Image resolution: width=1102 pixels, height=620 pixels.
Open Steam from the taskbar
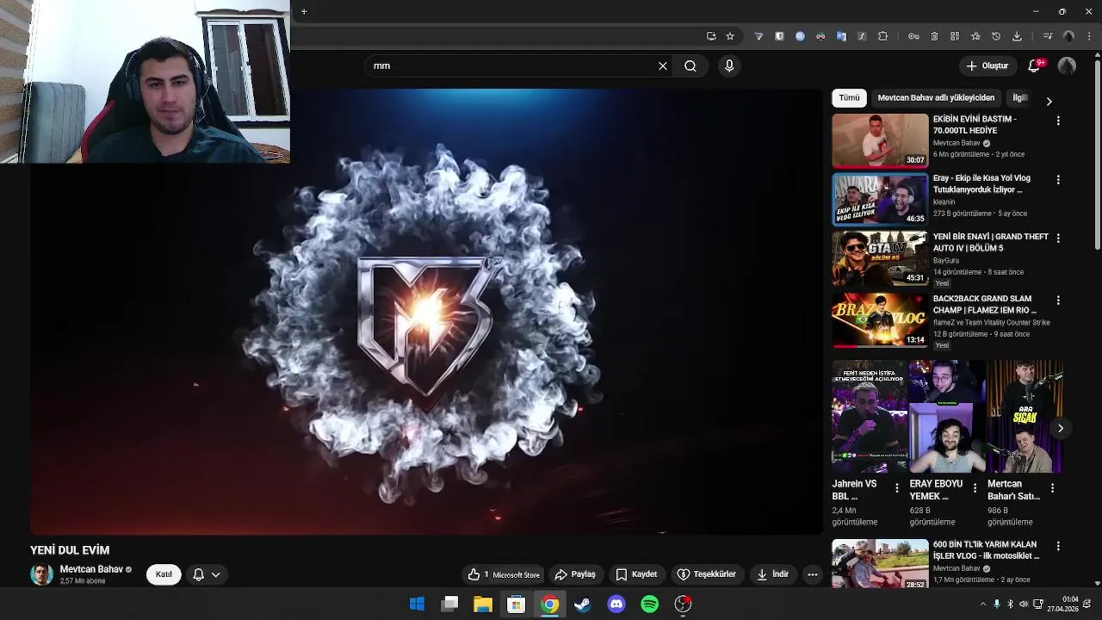583,604
